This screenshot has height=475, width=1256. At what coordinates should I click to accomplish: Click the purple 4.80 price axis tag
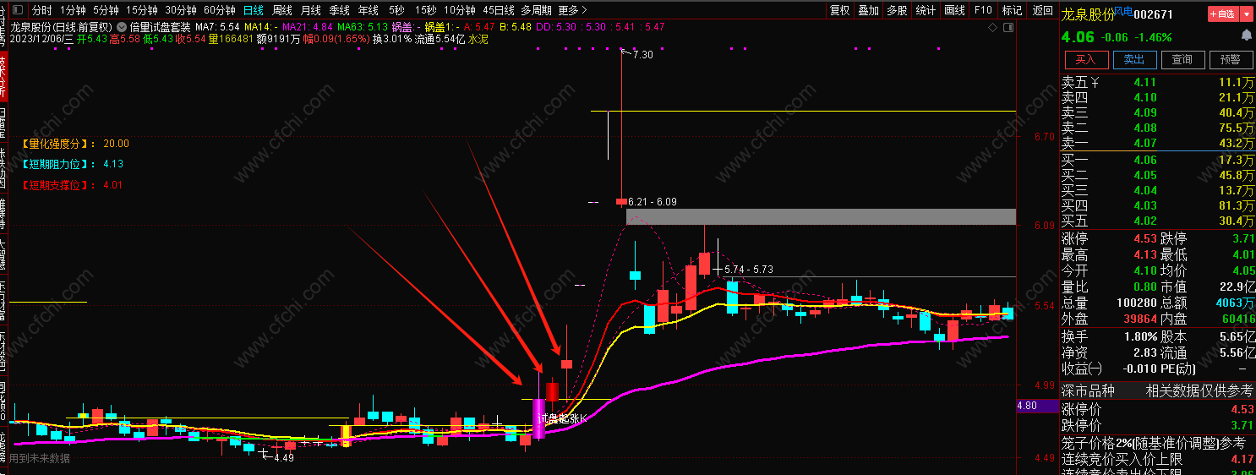(x=1038, y=406)
